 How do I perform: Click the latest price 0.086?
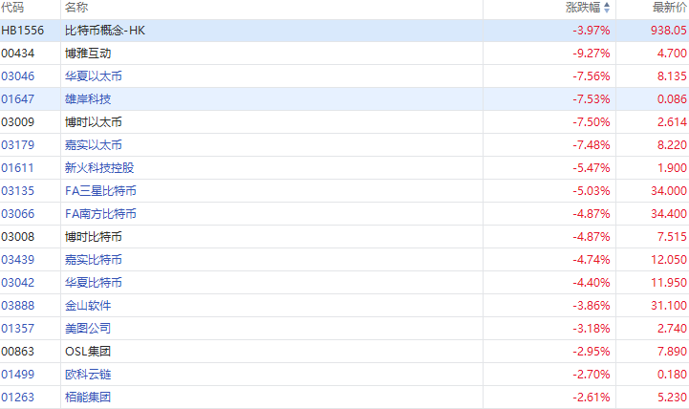(x=672, y=98)
